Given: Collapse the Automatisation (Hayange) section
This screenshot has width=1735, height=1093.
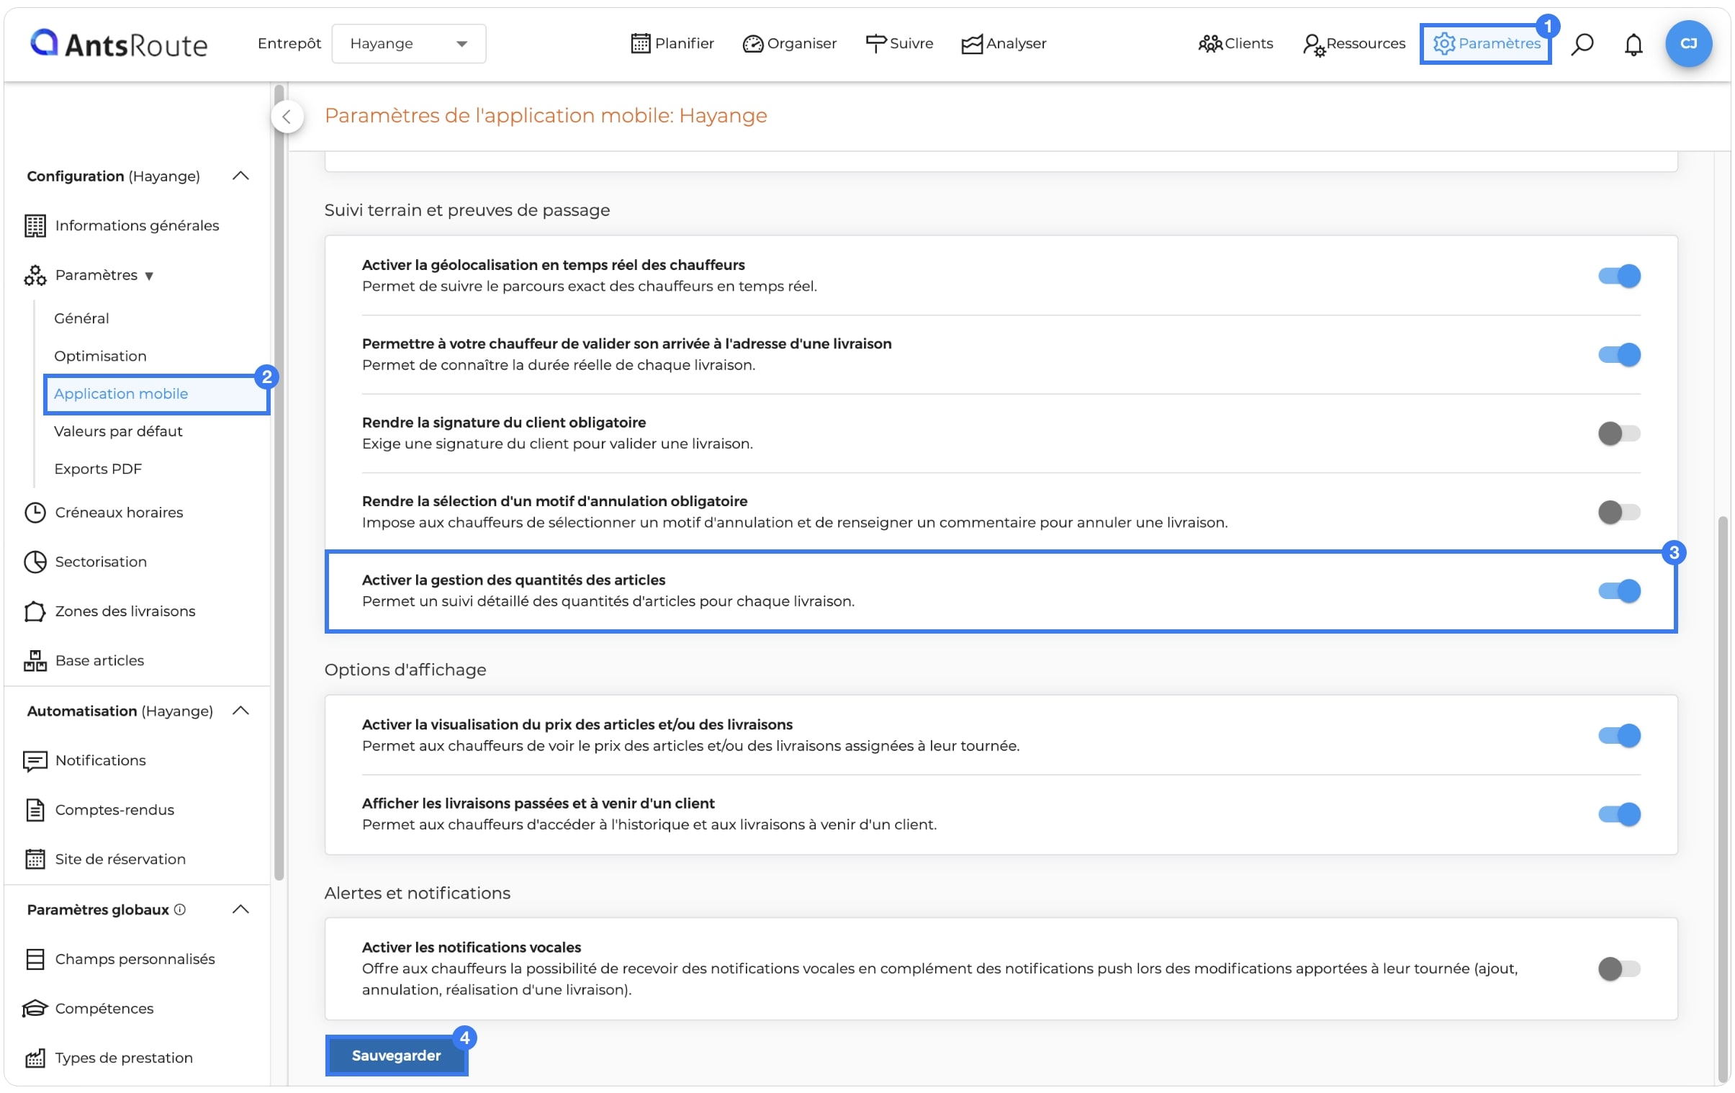Looking at the screenshot, I should (x=240, y=711).
